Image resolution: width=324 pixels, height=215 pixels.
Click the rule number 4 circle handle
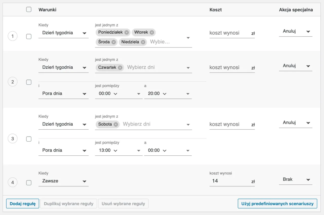[x=13, y=182]
